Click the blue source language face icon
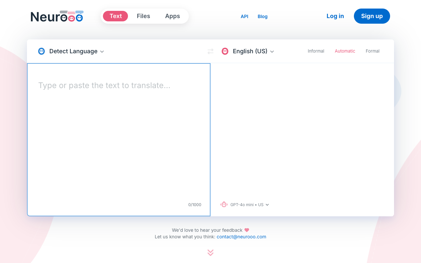Image resolution: width=421 pixels, height=263 pixels. click(41, 51)
